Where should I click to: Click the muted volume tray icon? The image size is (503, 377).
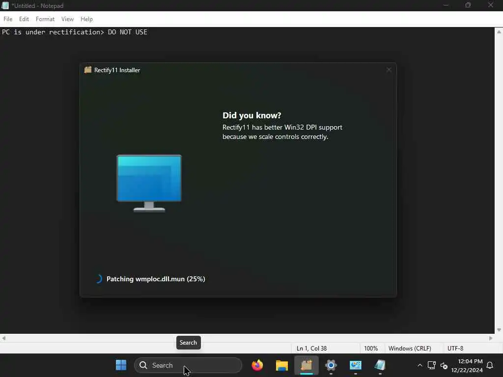click(444, 365)
